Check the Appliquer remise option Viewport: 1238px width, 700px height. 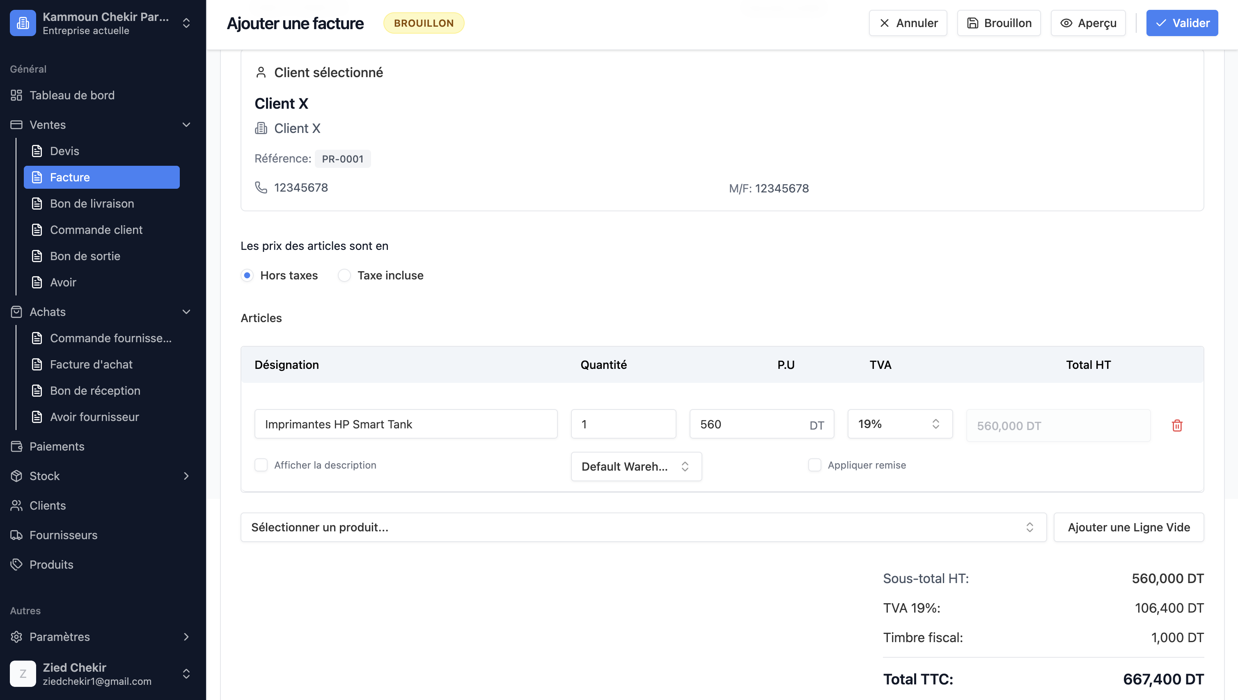(815, 465)
